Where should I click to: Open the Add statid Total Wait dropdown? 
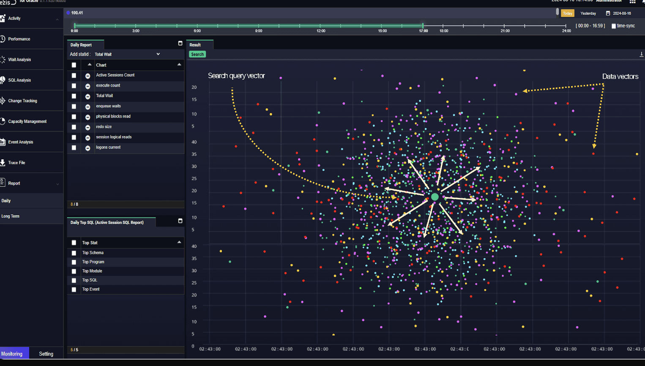click(x=127, y=54)
